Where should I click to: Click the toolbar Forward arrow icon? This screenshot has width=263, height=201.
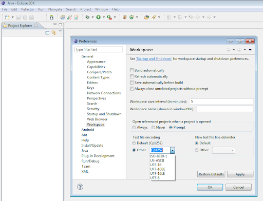[209, 17]
